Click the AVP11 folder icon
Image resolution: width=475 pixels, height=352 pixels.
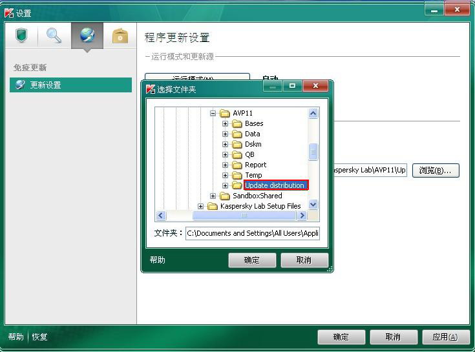pyautogui.click(x=225, y=113)
